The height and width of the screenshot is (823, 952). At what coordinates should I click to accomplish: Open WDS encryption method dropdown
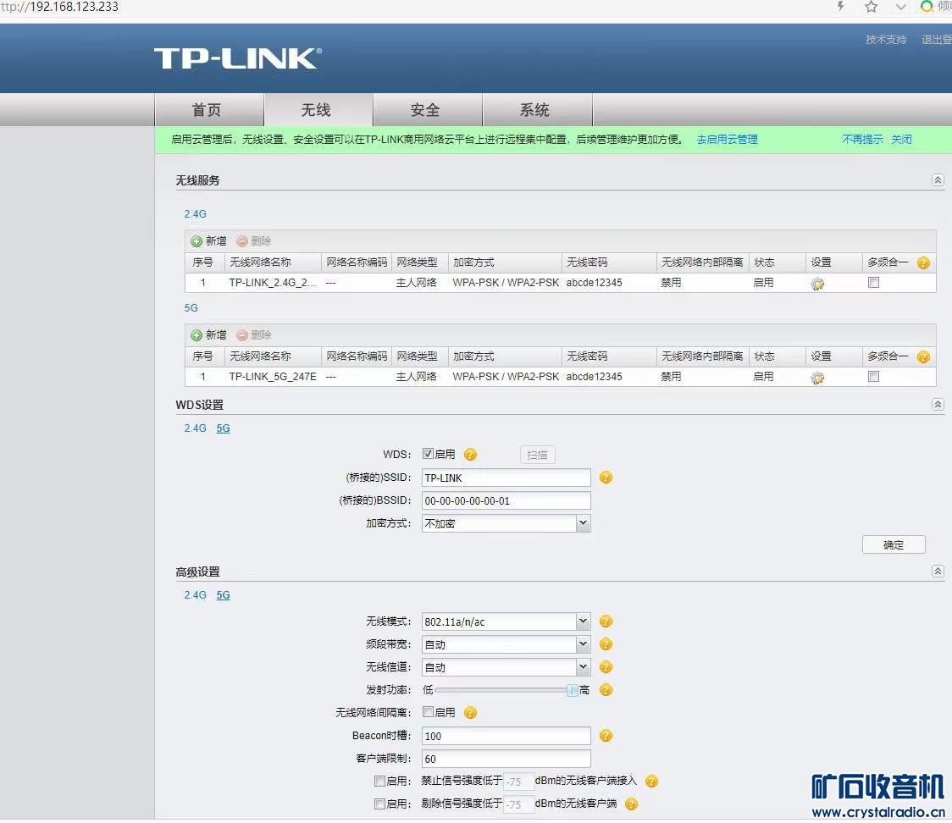(506, 523)
